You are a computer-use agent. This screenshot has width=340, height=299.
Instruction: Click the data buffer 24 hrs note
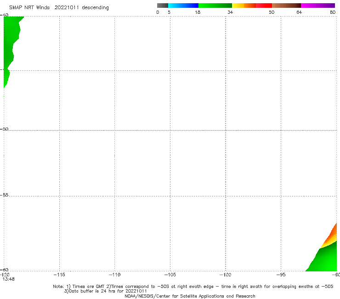point(105,291)
